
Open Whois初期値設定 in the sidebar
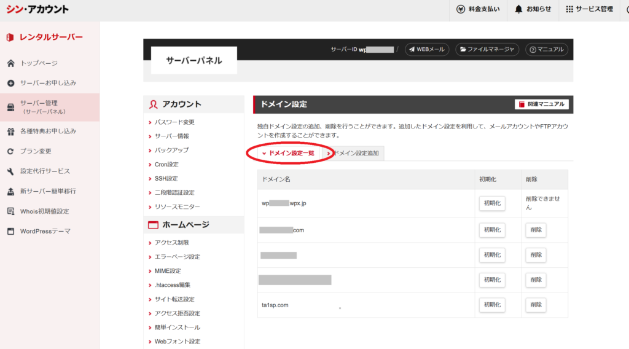pyautogui.click(x=44, y=211)
